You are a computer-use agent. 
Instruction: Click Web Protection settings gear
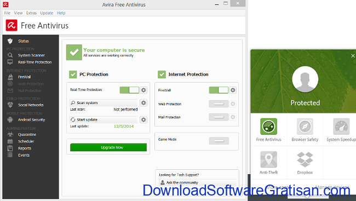coord(233,104)
